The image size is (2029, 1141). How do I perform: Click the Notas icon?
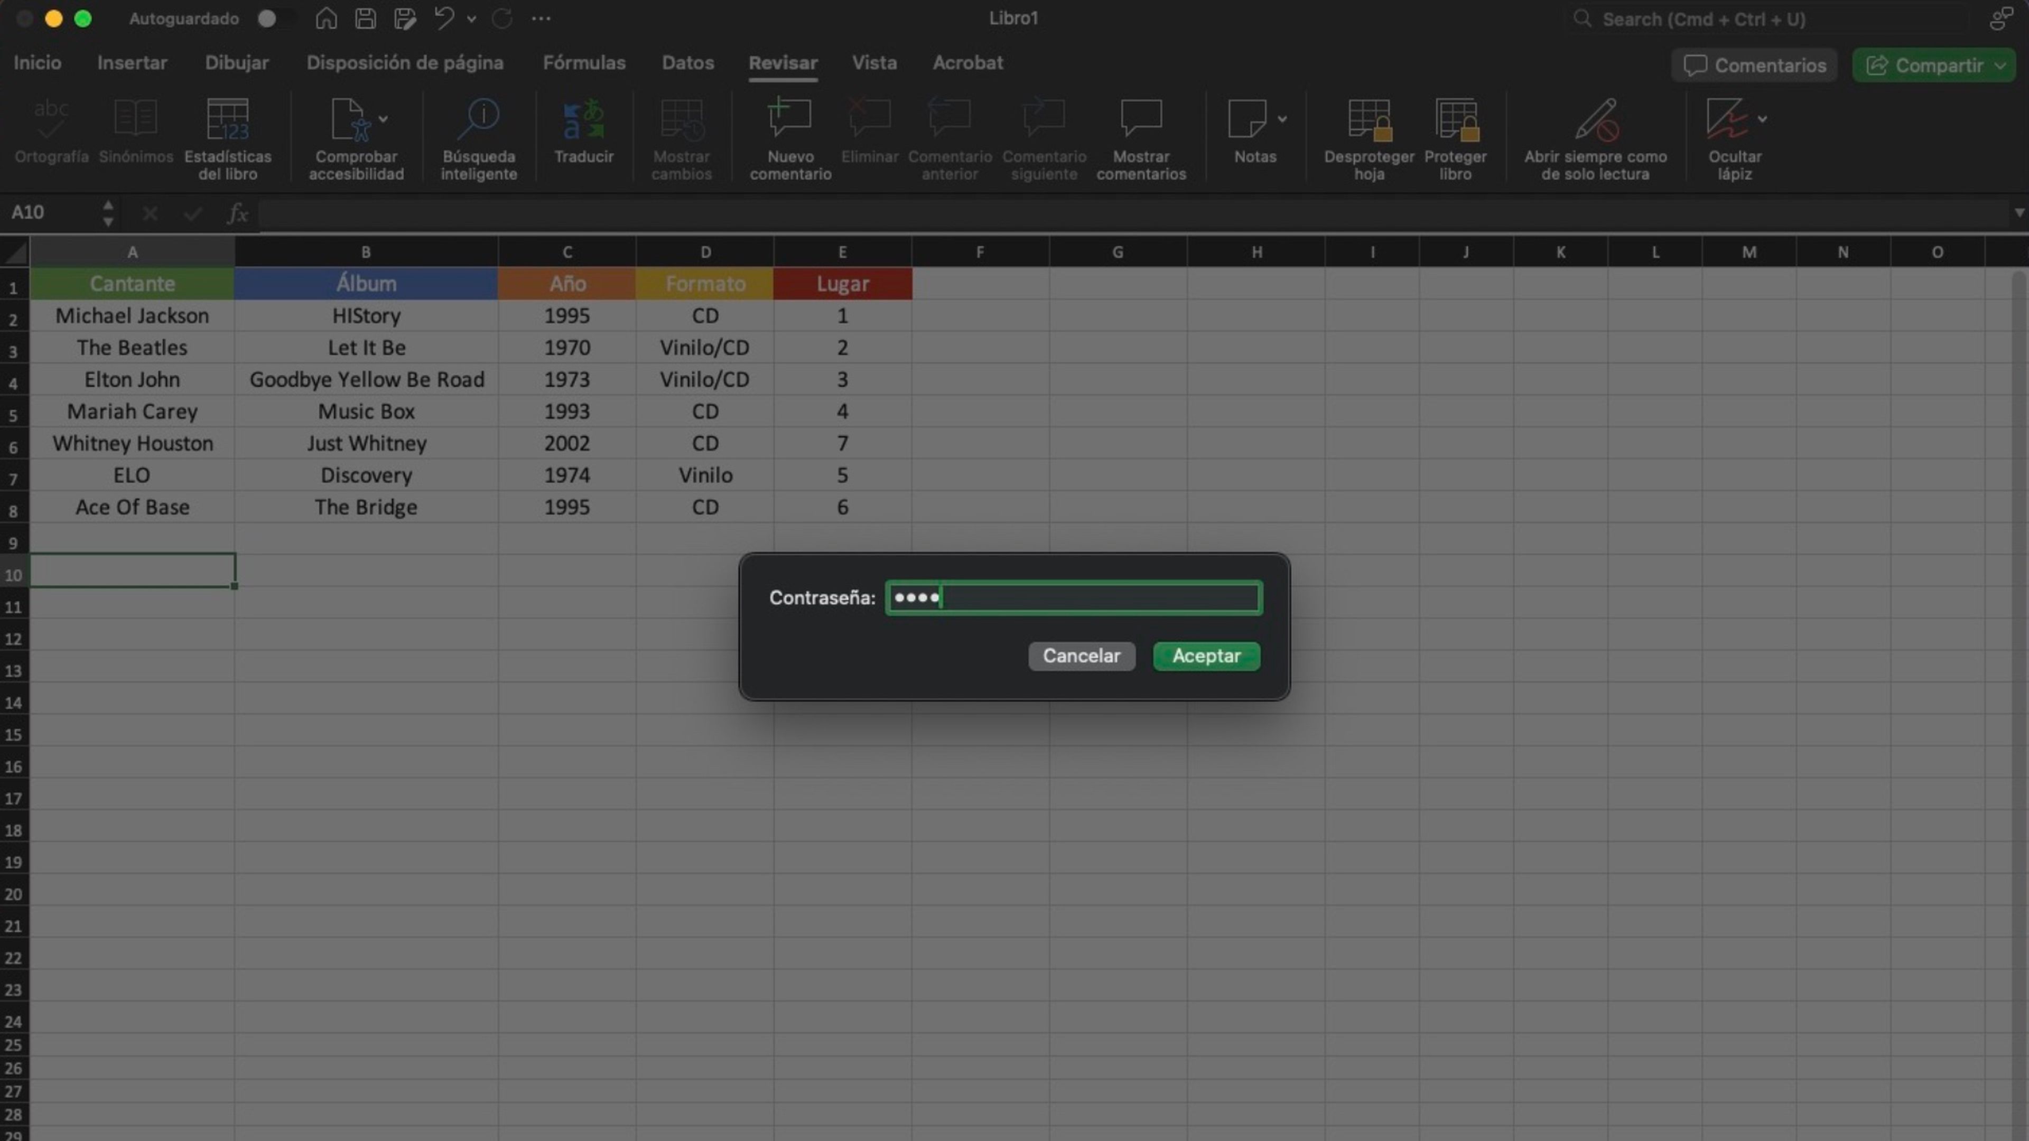pyautogui.click(x=1247, y=120)
